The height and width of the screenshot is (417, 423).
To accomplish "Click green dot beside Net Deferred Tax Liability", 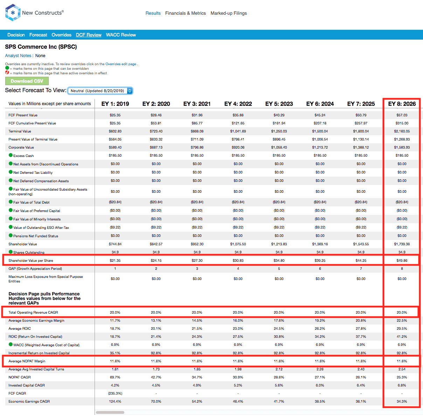I will [x=11, y=172].
